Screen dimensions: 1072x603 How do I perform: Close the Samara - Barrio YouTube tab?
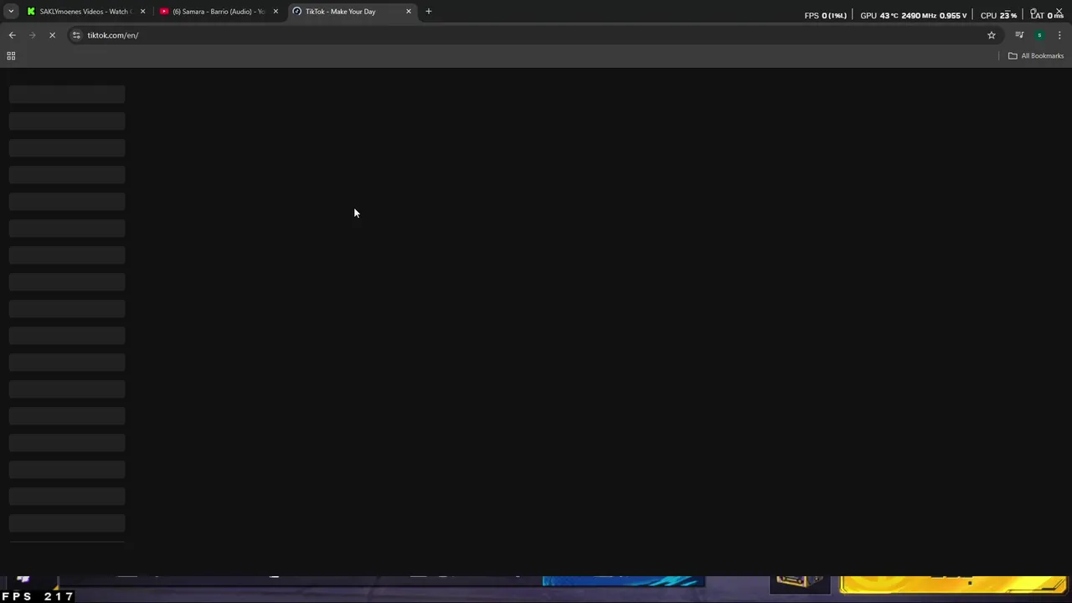click(276, 12)
